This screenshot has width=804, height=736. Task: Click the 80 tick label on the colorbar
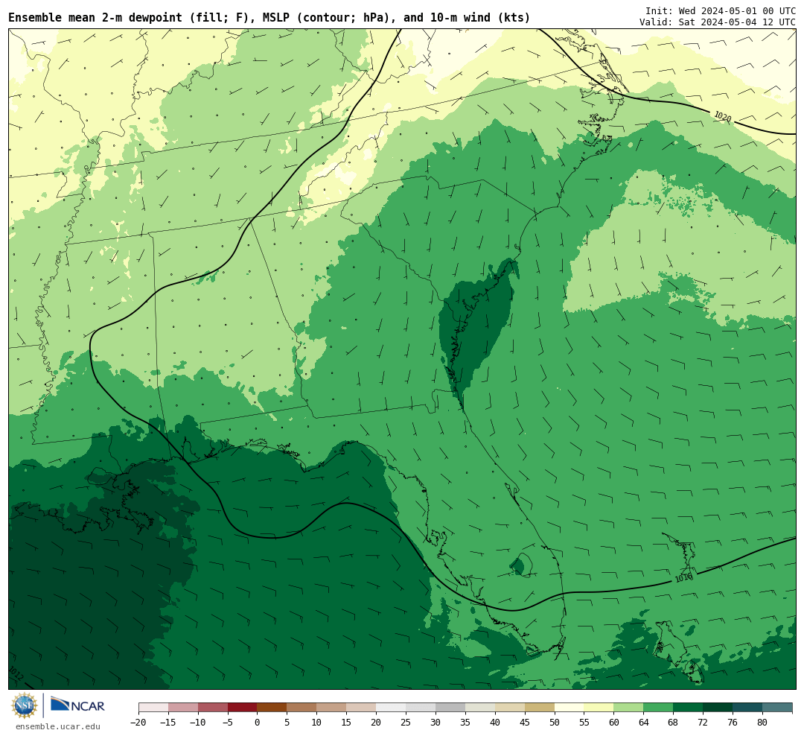(762, 722)
